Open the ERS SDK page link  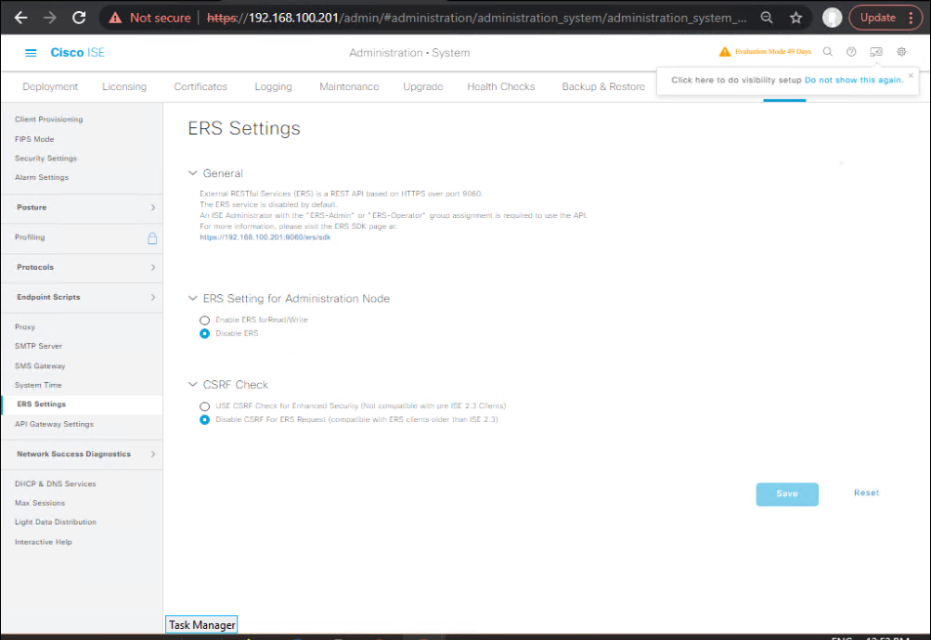[x=265, y=237]
